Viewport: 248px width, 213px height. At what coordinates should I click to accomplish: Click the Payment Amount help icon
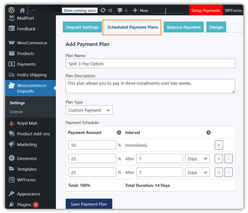tap(119, 132)
